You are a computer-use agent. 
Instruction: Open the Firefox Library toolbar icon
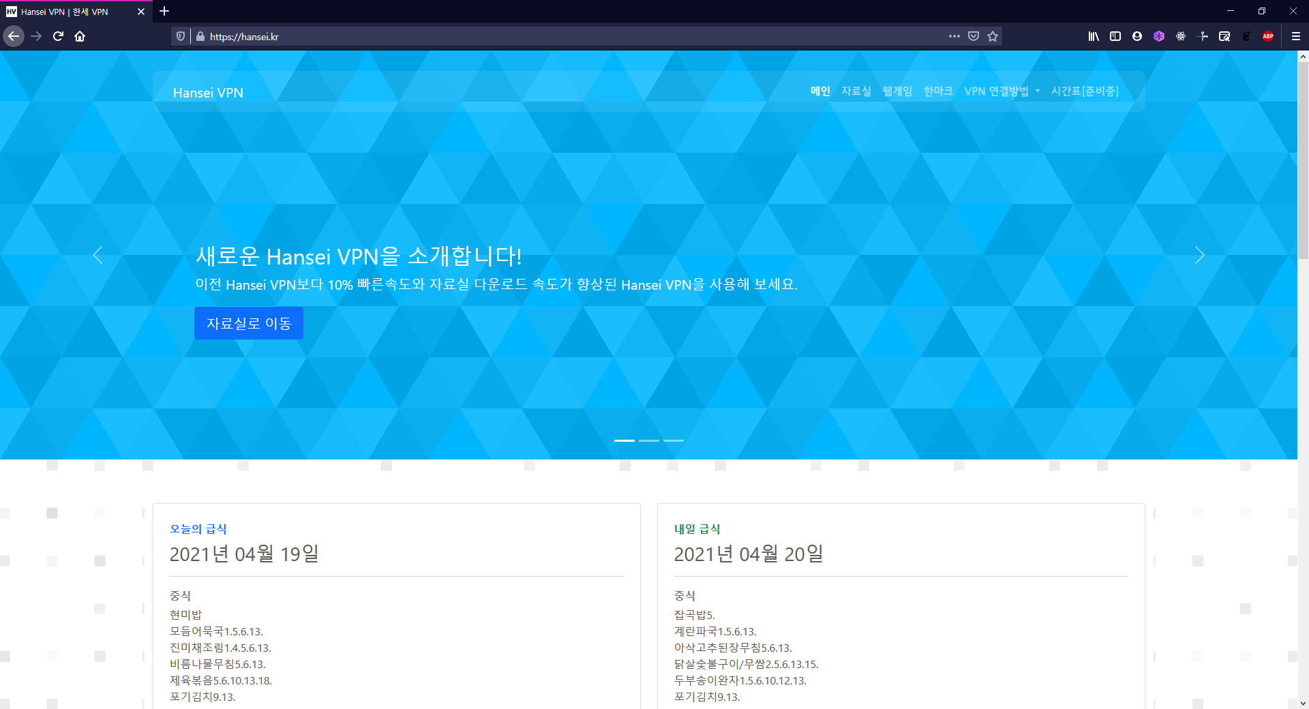pyautogui.click(x=1094, y=36)
